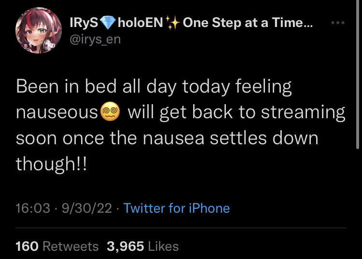Open the IRyS profile avatar picture

tap(39, 31)
